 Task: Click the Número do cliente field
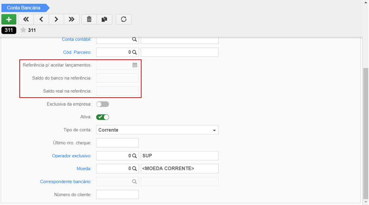(117, 194)
